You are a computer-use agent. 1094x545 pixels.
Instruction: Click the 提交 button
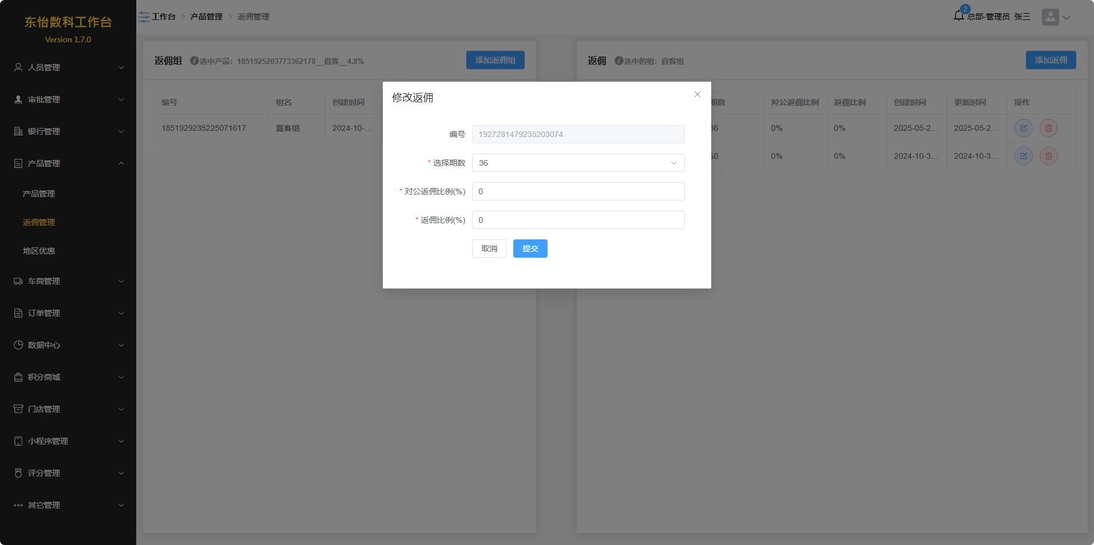pyautogui.click(x=530, y=249)
